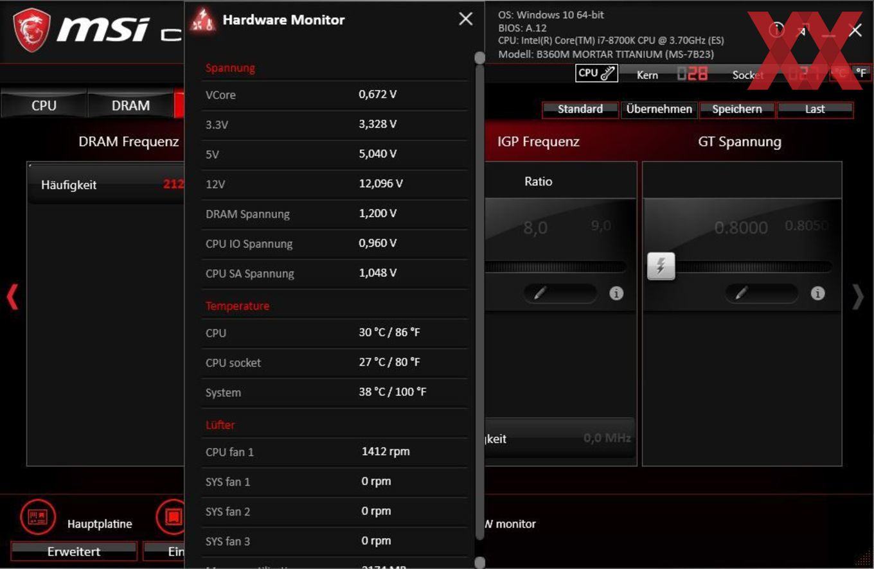Screen dimensions: 874x569
Task: Click the Häufigkeit DRAM frequency row
Action: click(106, 185)
